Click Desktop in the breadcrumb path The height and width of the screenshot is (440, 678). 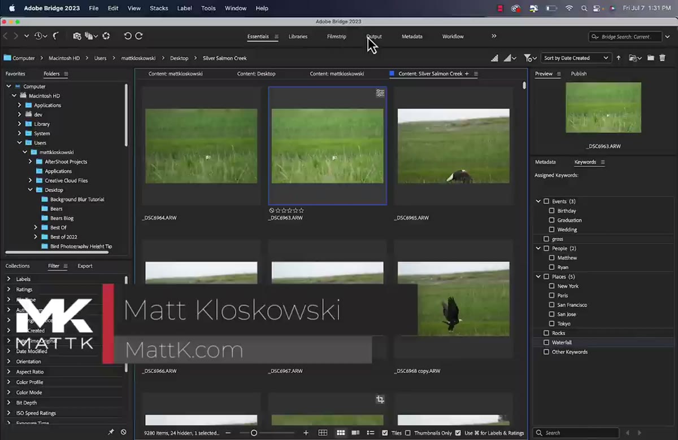point(179,58)
